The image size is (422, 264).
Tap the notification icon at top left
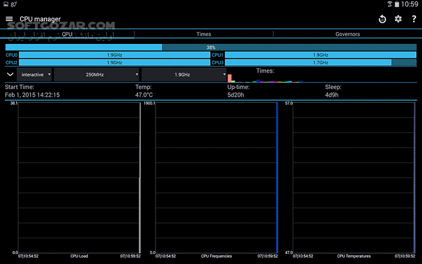[x=6, y=4]
